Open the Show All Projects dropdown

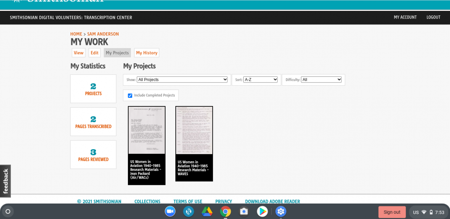pos(182,80)
